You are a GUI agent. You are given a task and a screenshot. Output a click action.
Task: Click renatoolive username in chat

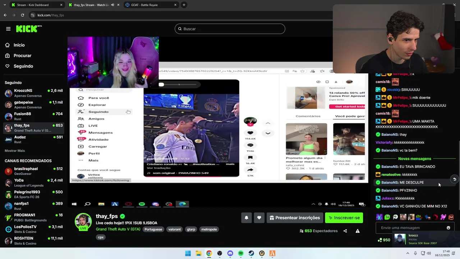pos(391,174)
